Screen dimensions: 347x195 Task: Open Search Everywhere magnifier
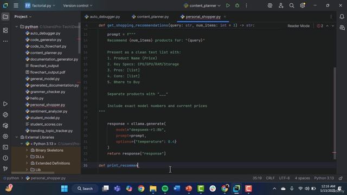292,5
